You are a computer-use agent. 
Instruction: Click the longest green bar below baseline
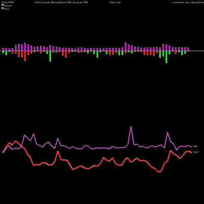(x=166, y=57)
